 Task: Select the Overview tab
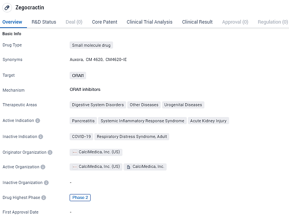12,22
